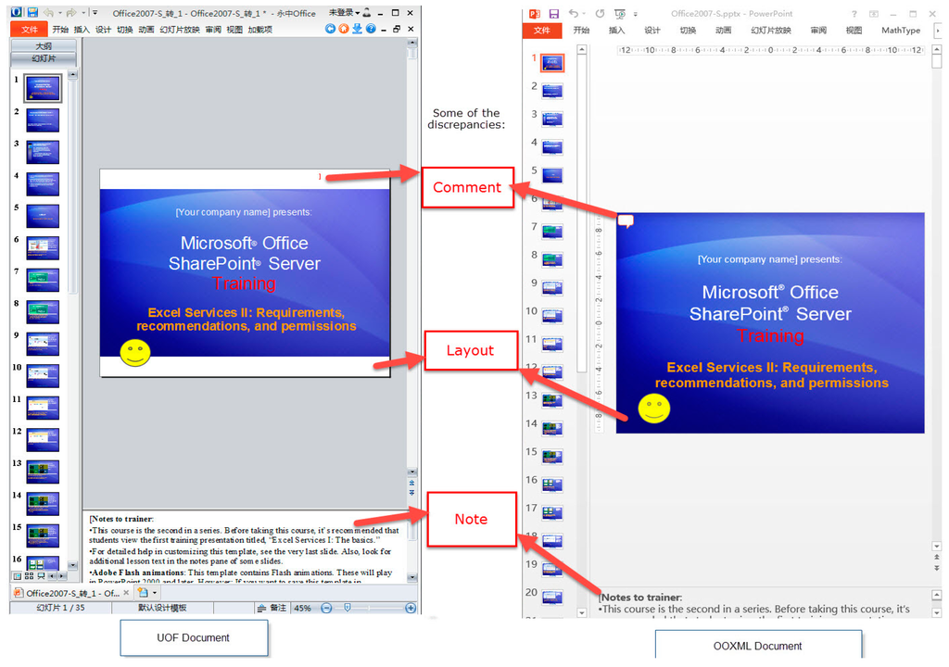
Task: Click ribbon display options icon in PowerPoint
Action: pos(873,13)
